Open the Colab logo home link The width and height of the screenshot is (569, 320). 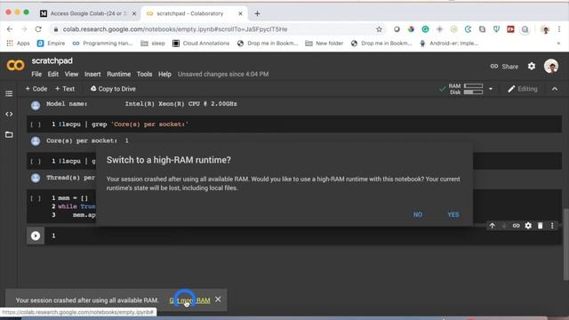click(15, 65)
